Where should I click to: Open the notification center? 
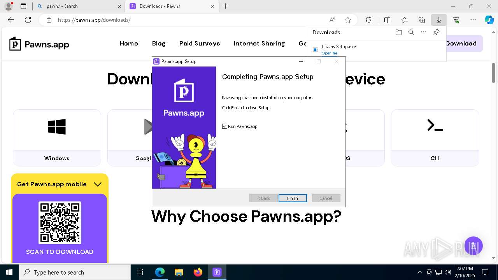(x=485, y=272)
